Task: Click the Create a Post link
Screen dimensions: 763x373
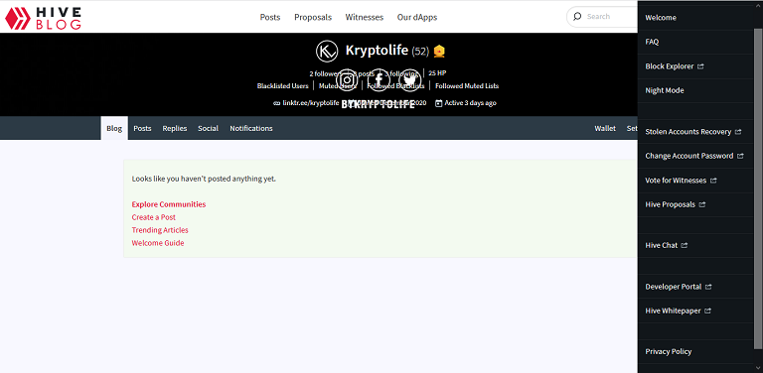Action: pyautogui.click(x=154, y=217)
